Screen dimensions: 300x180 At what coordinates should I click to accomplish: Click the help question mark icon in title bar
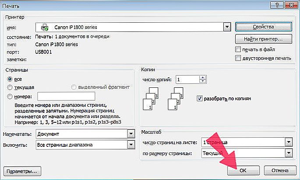pos(277,5)
